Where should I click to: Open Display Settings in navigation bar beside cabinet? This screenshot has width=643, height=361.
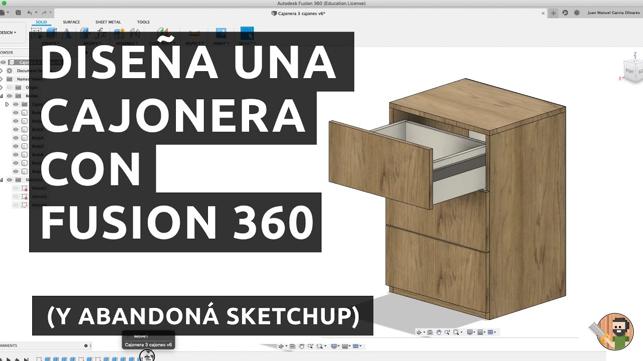click(x=470, y=332)
